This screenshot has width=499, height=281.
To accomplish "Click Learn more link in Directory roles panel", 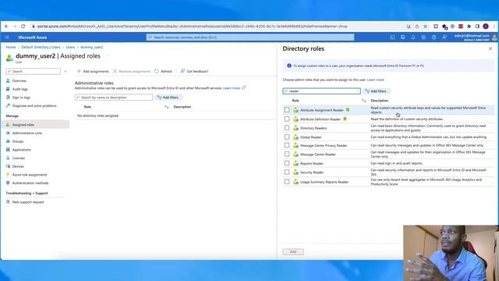I will pos(376,80).
